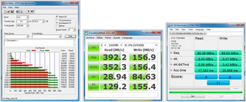Open the Language menu in AS SSD

coord(200,30)
